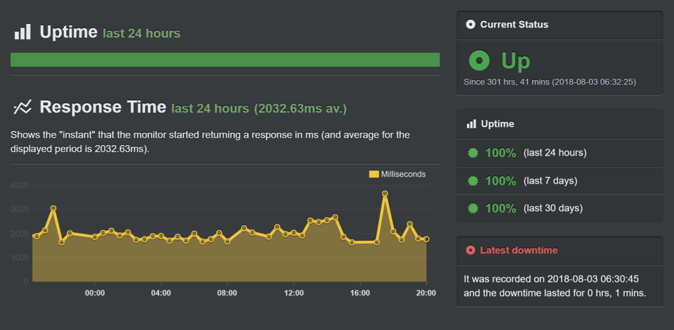Click the yellow Milliseconds legend color swatch
The width and height of the screenshot is (674, 330).
(x=373, y=173)
